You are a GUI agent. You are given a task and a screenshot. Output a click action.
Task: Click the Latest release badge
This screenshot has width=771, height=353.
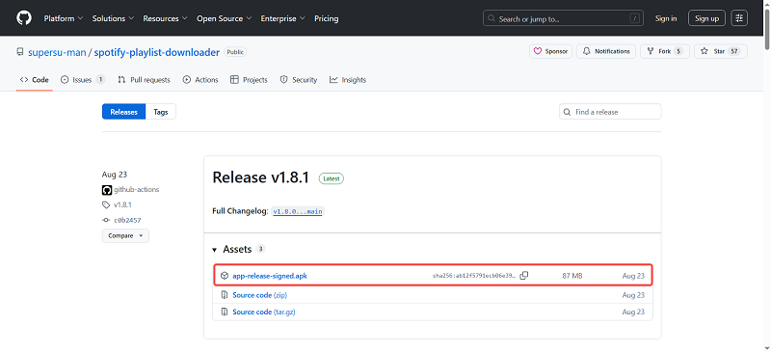pos(332,178)
